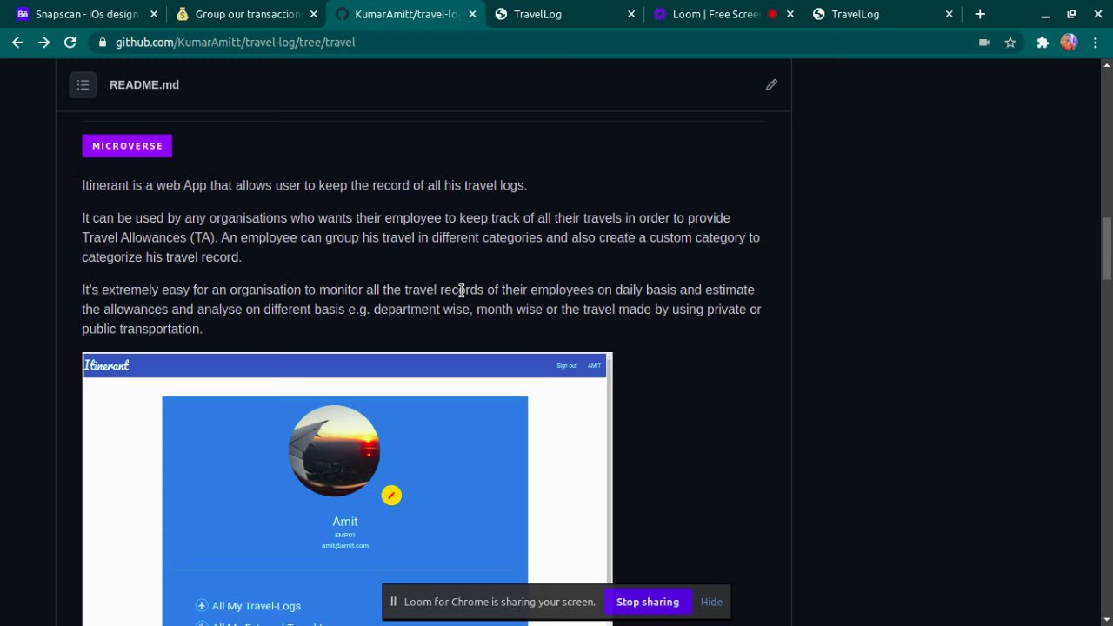The width and height of the screenshot is (1113, 626).
Task: Click the README.md heading text
Action: [x=144, y=84]
